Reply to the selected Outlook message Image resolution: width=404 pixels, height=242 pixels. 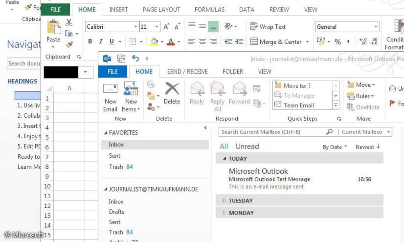click(197, 94)
